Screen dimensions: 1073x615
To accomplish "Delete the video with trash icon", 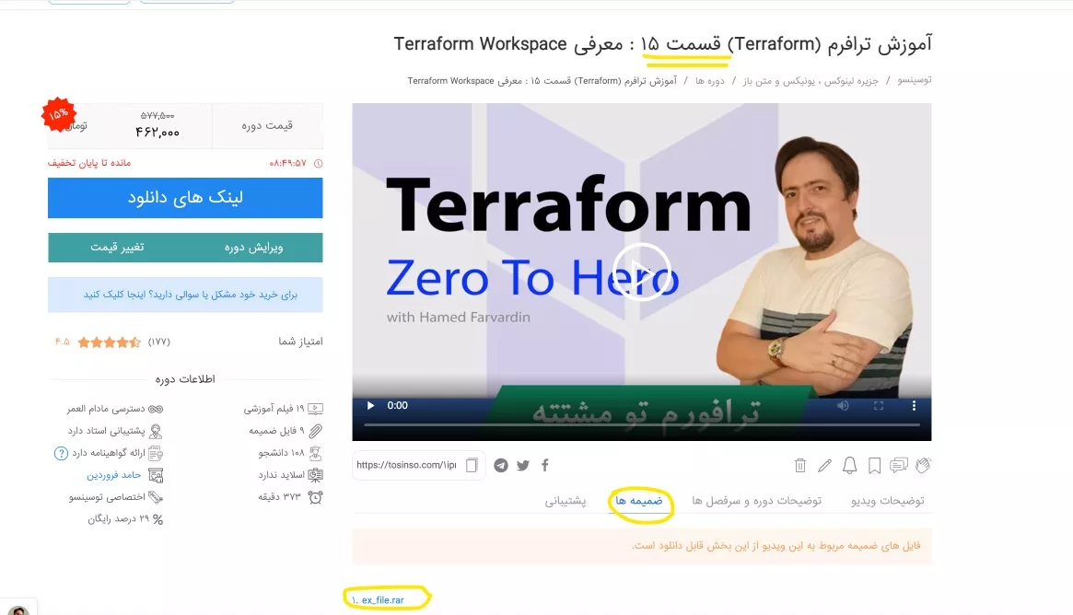I will click(800, 465).
